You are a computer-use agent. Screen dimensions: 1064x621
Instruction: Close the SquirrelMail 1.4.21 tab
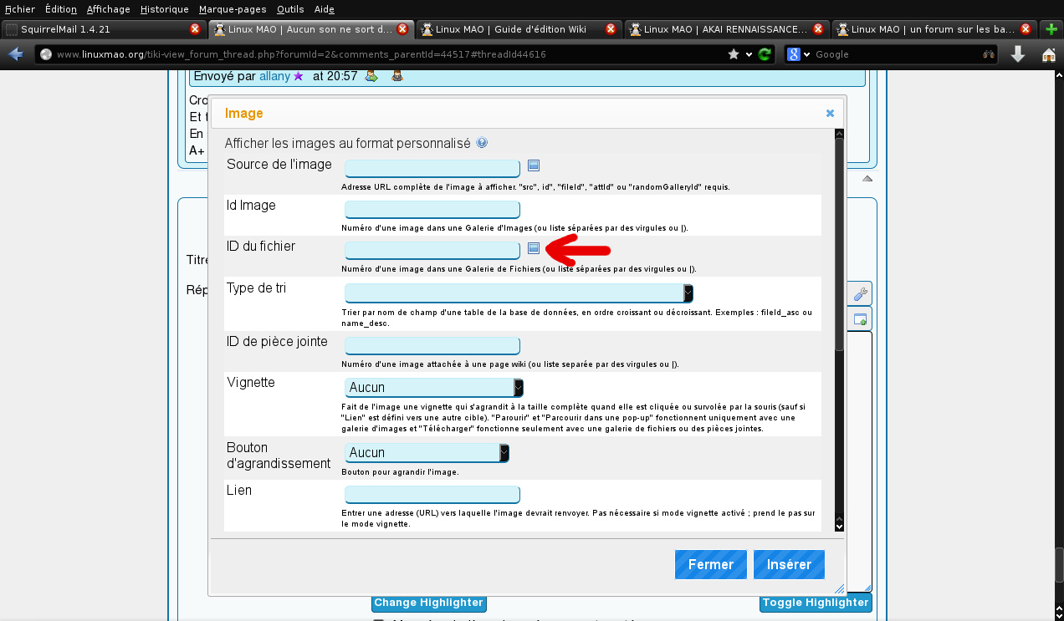click(195, 28)
